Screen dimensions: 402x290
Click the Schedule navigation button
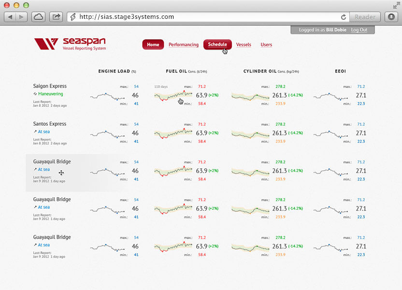217,44
